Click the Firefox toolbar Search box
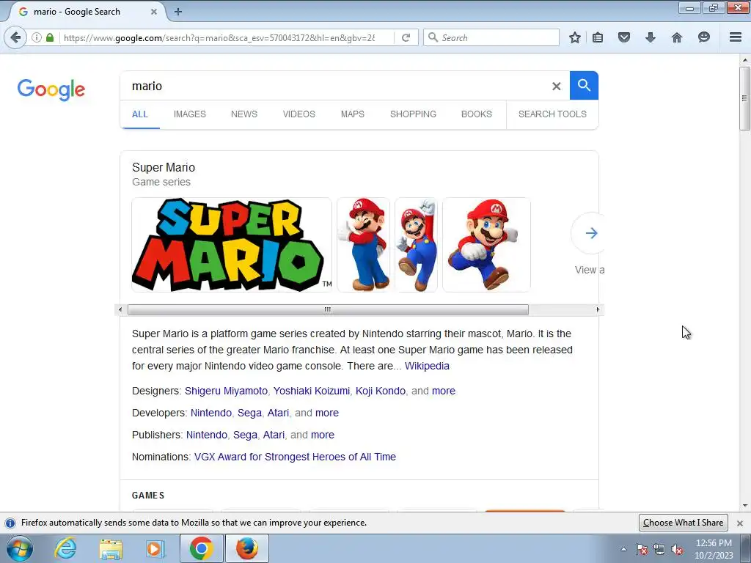 point(491,37)
